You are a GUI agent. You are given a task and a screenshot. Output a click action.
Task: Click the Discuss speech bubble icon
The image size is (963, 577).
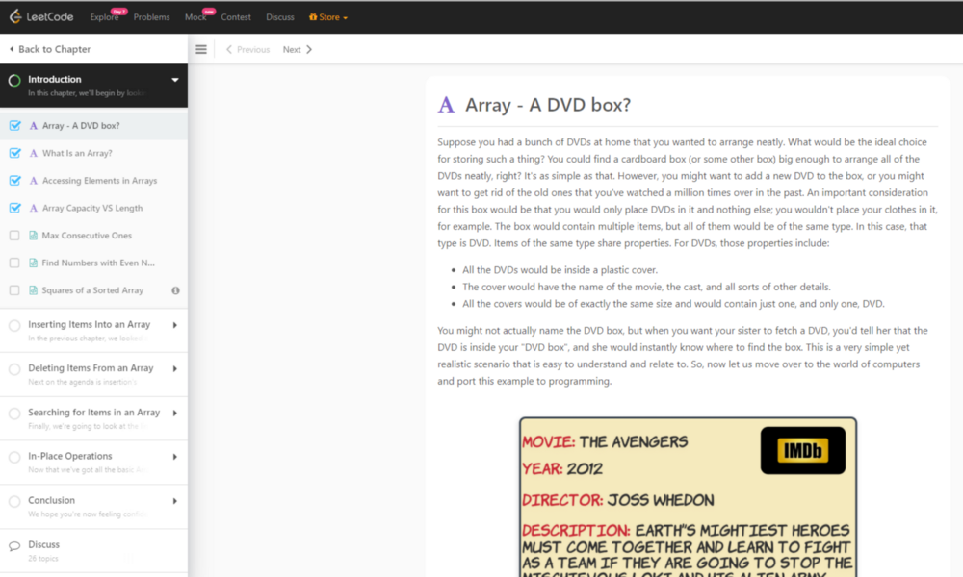tap(14, 545)
